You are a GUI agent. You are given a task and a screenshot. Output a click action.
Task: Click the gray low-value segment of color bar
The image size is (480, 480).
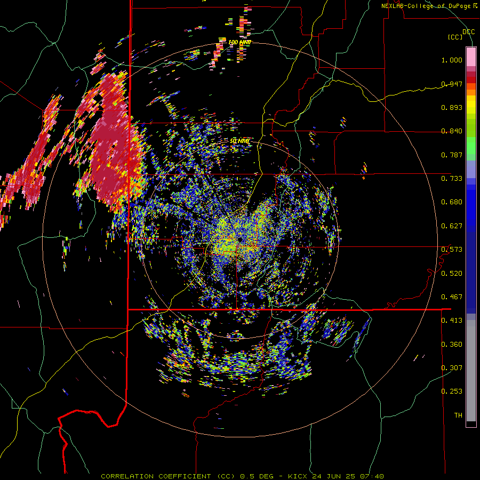[x=471, y=371]
